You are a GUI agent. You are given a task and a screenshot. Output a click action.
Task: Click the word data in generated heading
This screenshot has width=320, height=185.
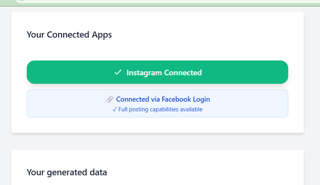[x=98, y=172]
